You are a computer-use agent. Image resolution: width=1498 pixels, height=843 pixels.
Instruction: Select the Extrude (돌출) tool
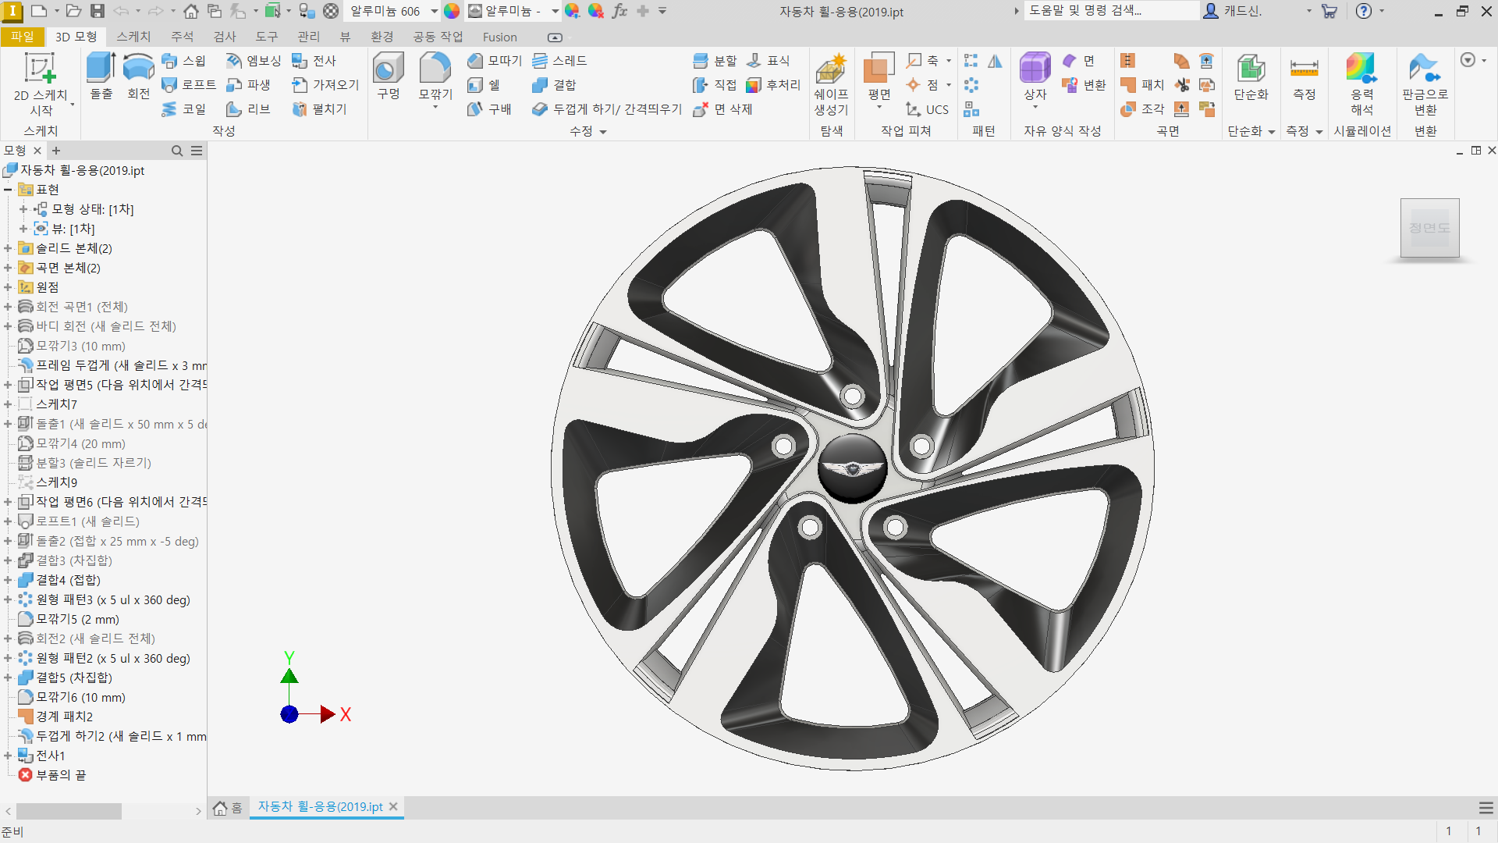tap(101, 76)
